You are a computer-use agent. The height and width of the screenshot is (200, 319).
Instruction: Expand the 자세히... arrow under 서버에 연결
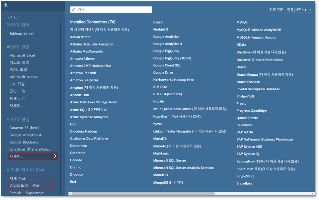(55, 156)
